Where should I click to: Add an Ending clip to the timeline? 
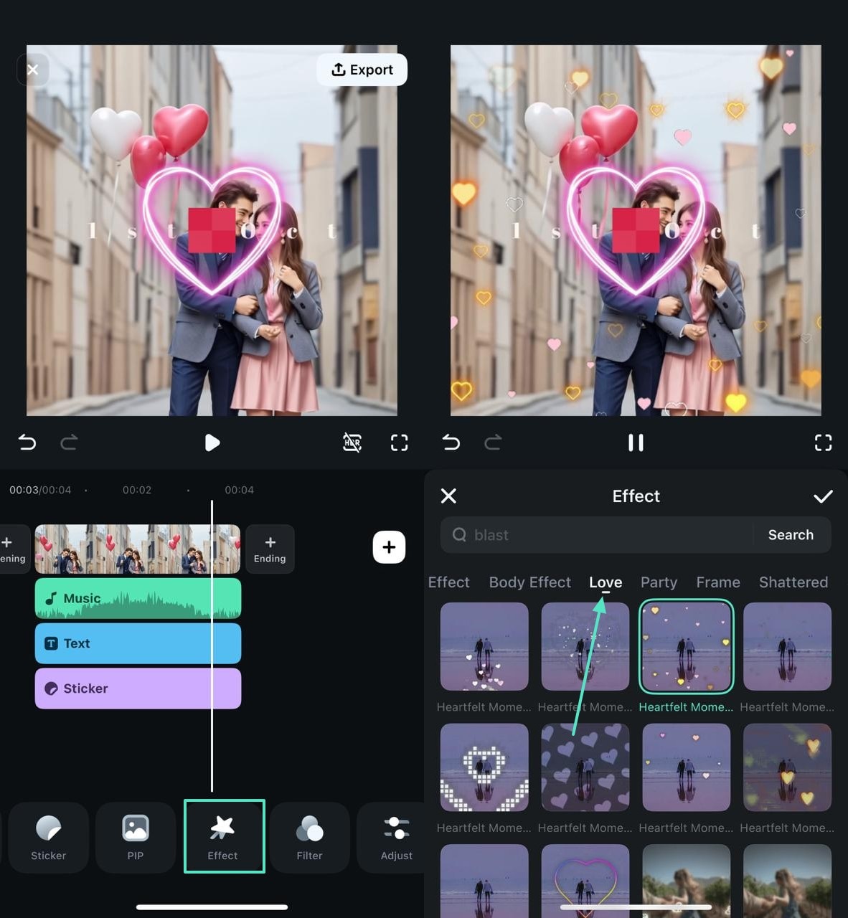coord(270,549)
